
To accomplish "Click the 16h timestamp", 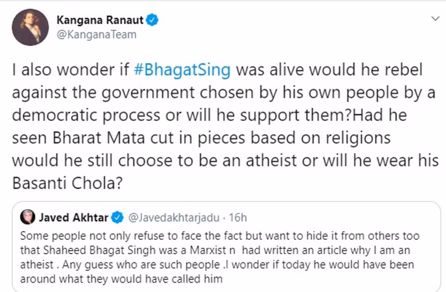I will [x=238, y=218].
